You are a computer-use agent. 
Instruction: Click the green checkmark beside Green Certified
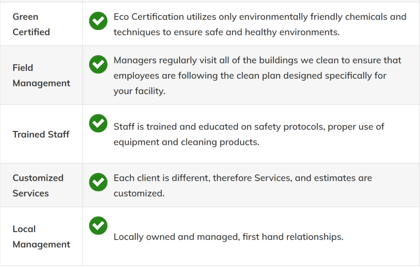98,21
